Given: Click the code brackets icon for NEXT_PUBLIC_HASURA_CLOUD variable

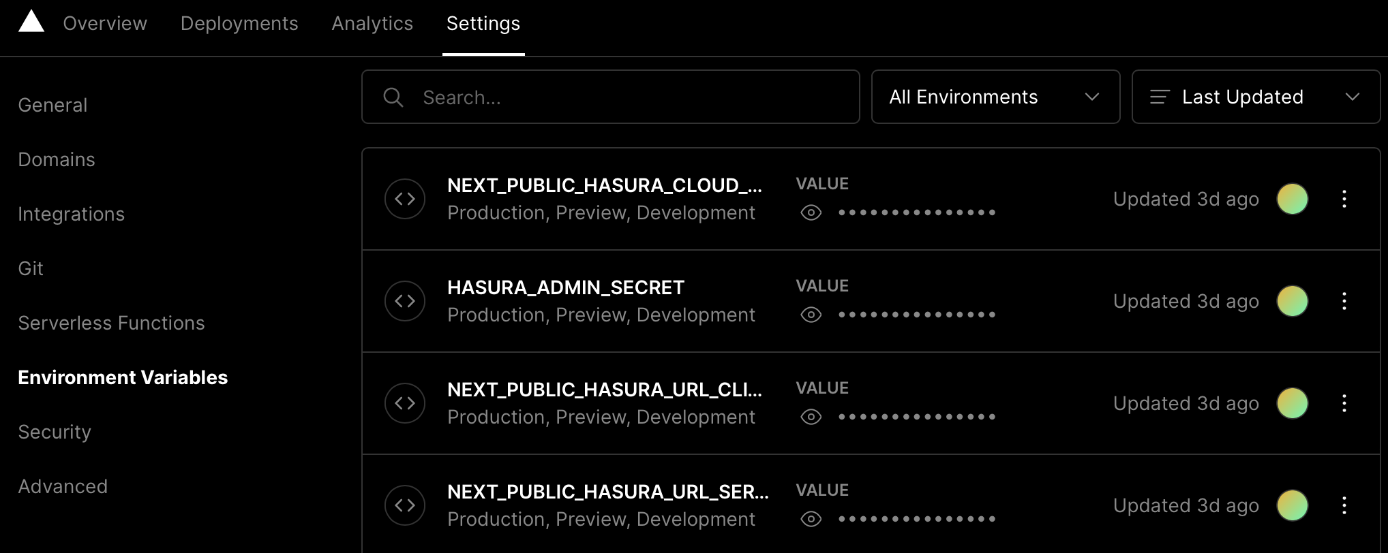Looking at the screenshot, I should click(405, 198).
